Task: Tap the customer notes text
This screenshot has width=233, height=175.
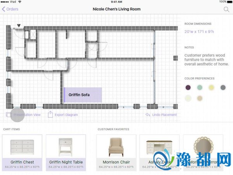Action: point(206,59)
